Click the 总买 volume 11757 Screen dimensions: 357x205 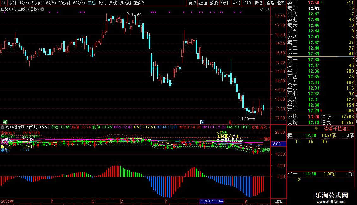tap(348, 122)
